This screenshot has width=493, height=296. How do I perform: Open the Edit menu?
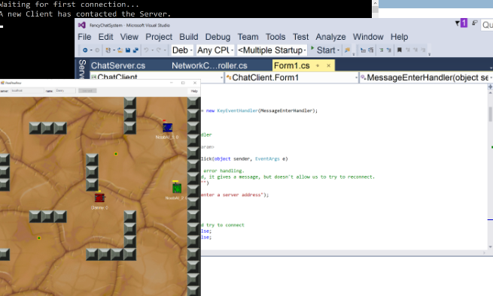click(x=105, y=37)
